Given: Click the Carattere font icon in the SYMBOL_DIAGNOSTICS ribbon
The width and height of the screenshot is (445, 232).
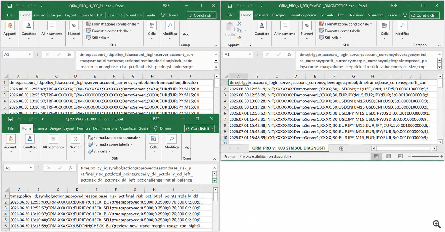Looking at the screenshot, I should click(x=262, y=26).
